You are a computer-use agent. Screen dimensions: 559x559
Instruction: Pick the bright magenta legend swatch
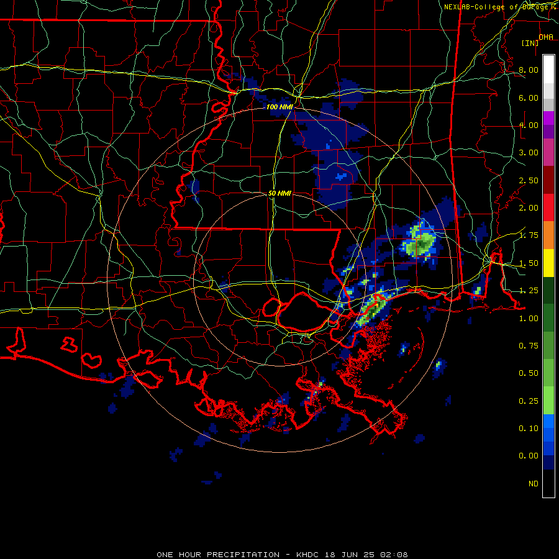click(548, 118)
